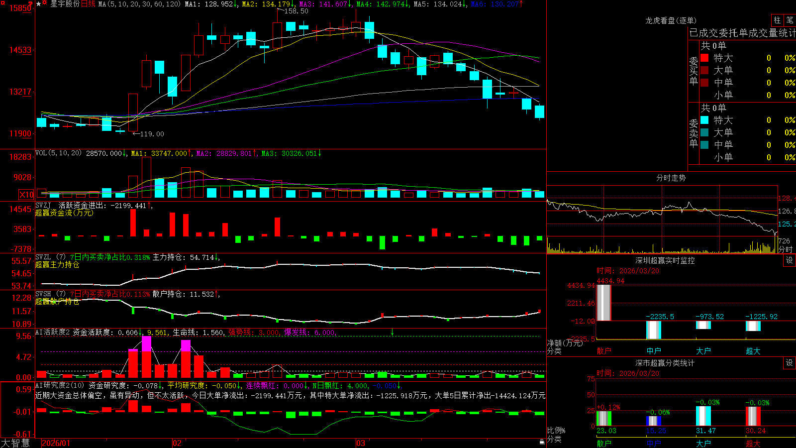Click the 大智慧 logo label at bottom-left
This screenshot has height=448, width=796.
pos(15,443)
